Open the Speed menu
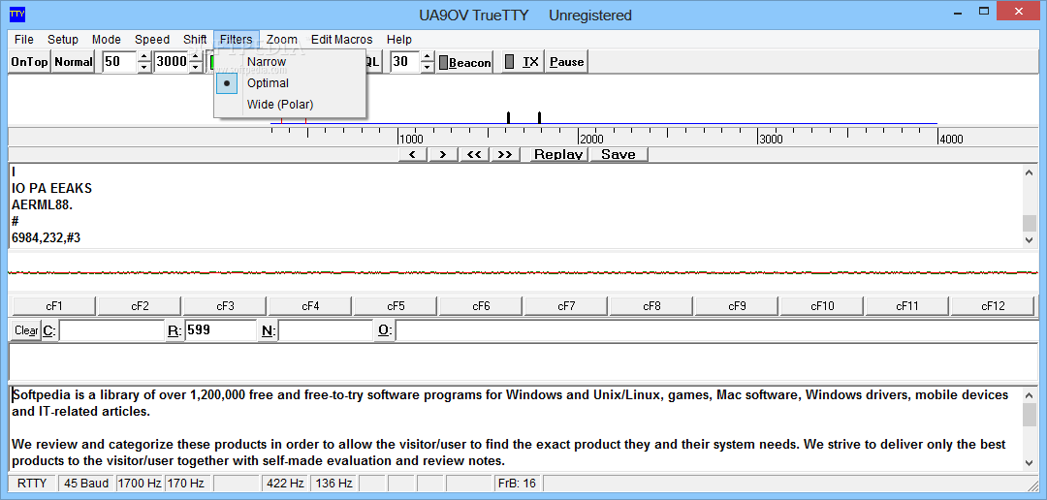The image size is (1047, 500). pos(152,40)
